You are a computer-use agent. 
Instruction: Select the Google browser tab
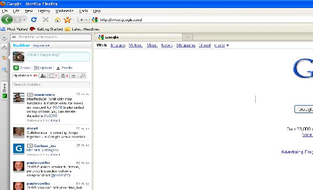pyautogui.click(x=138, y=37)
